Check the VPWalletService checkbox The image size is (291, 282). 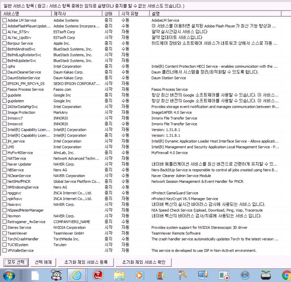[x=5, y=250]
